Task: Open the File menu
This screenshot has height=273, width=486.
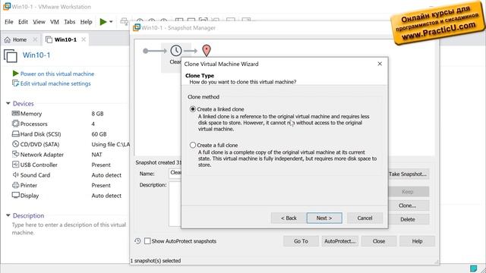Action: 8,22
